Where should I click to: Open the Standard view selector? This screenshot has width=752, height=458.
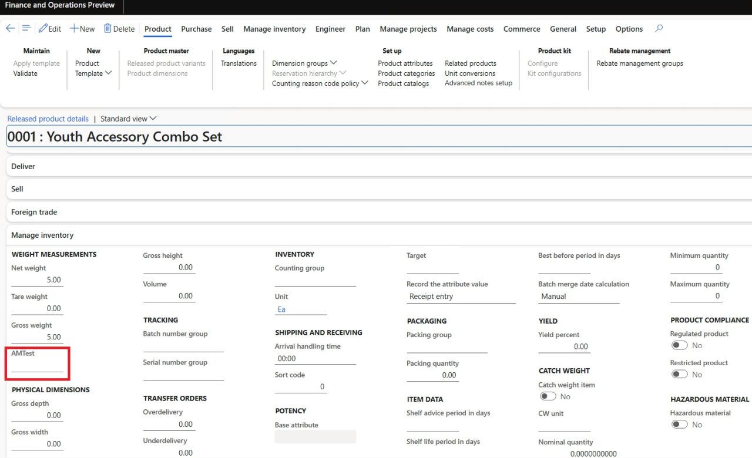tap(127, 118)
